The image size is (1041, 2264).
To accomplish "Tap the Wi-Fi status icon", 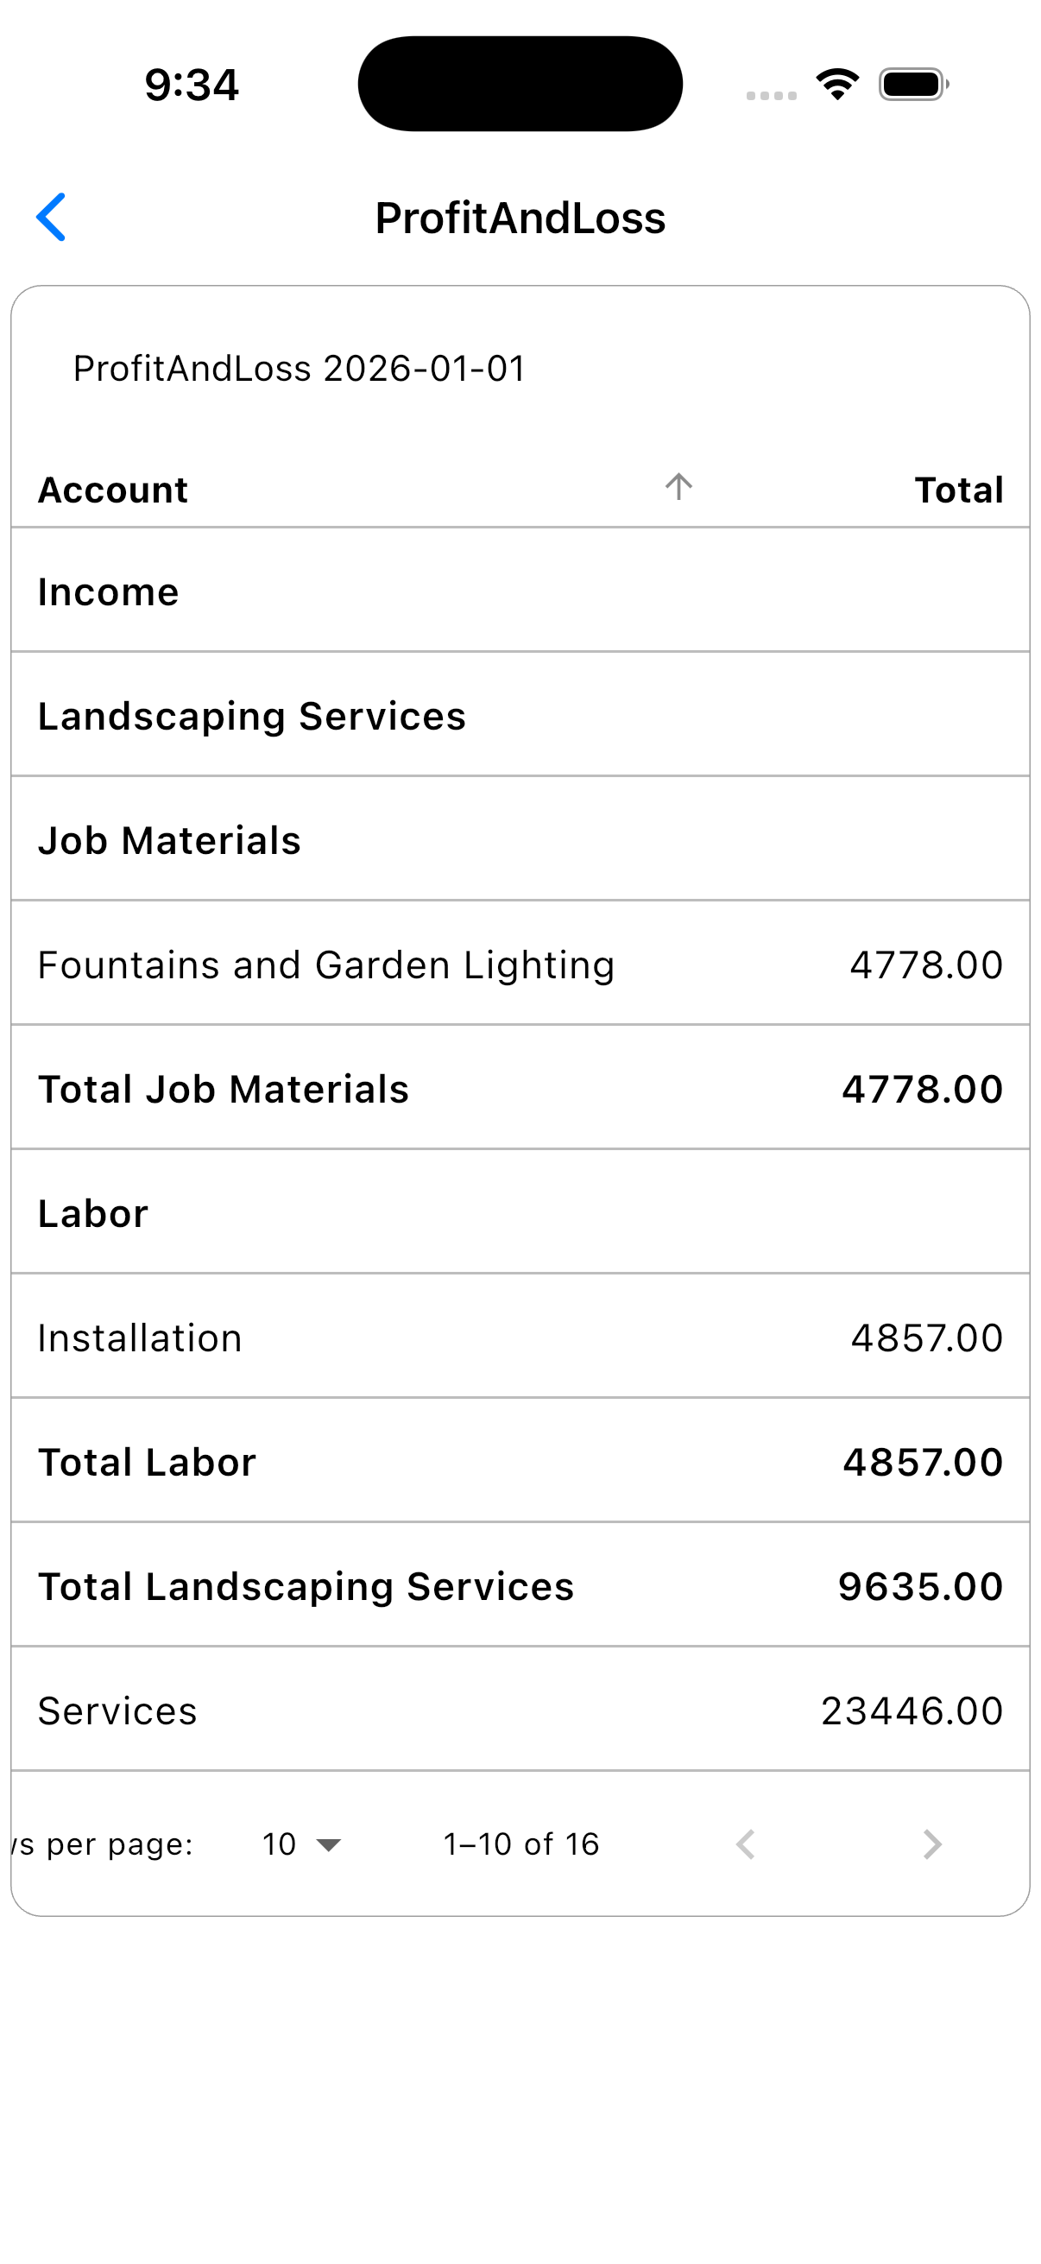I will click(x=837, y=85).
